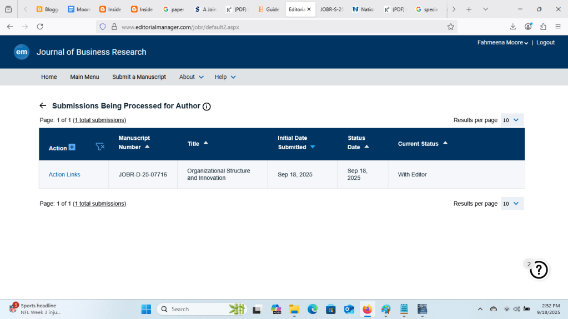568x319 pixels.
Task: Click the Action Links link
Action: coord(64,175)
